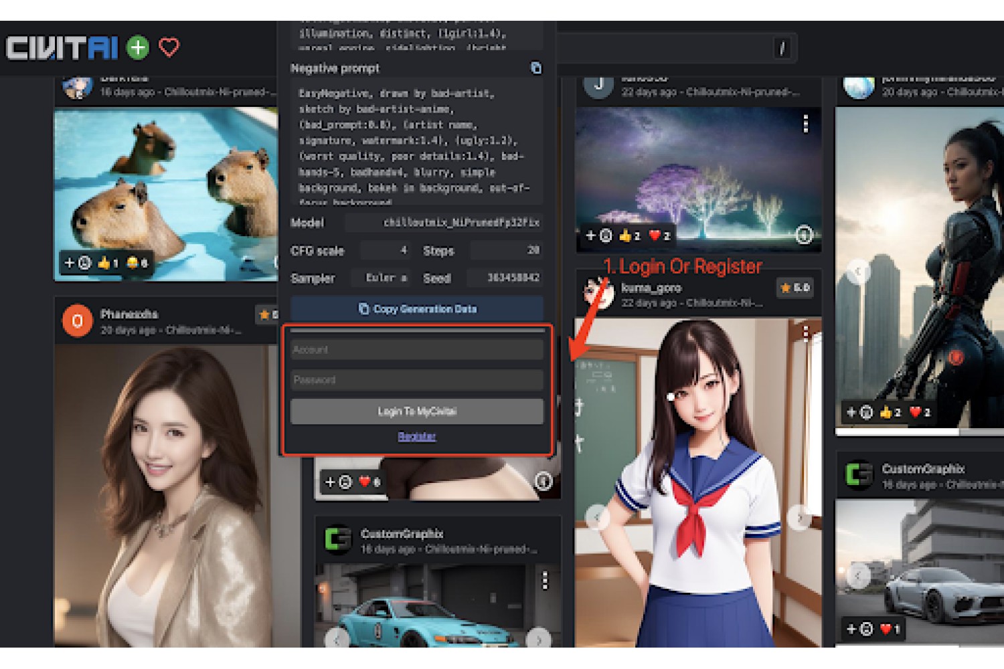This screenshot has width=1004, height=669.
Task: Focus the header search bar
Action: [x=676, y=48]
